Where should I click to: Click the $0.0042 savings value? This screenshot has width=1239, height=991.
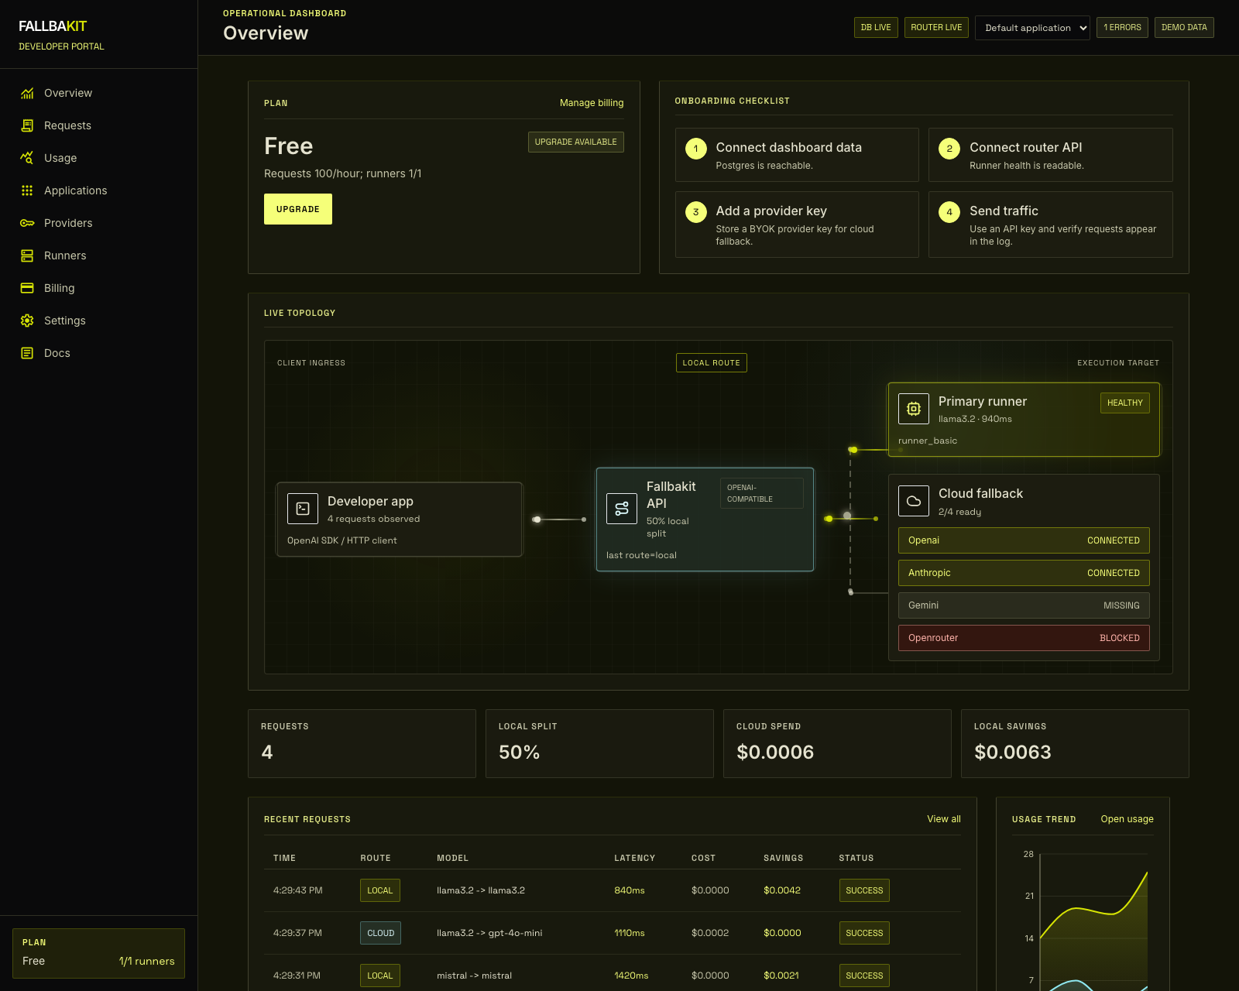click(x=782, y=890)
